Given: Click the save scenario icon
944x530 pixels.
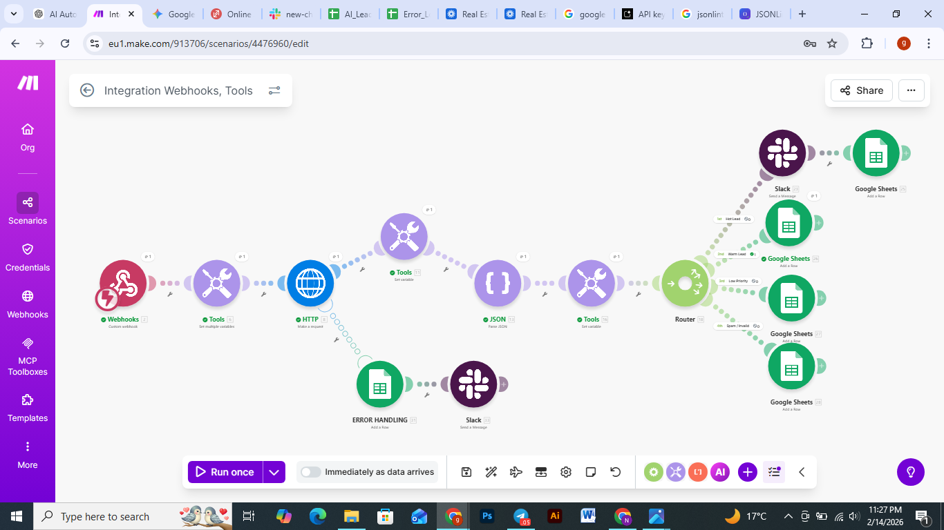Looking at the screenshot, I should pos(466,472).
